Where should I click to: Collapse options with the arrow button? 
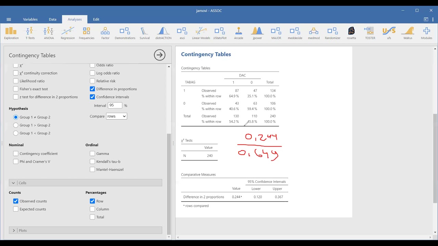pyautogui.click(x=159, y=55)
